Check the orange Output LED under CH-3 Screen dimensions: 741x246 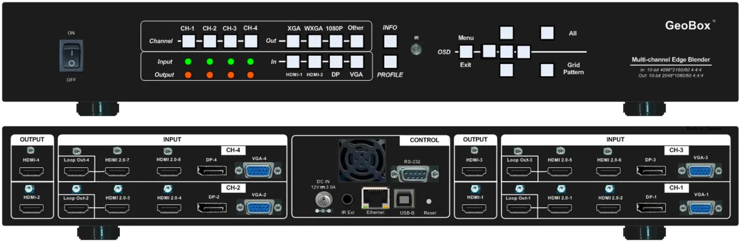click(230, 75)
